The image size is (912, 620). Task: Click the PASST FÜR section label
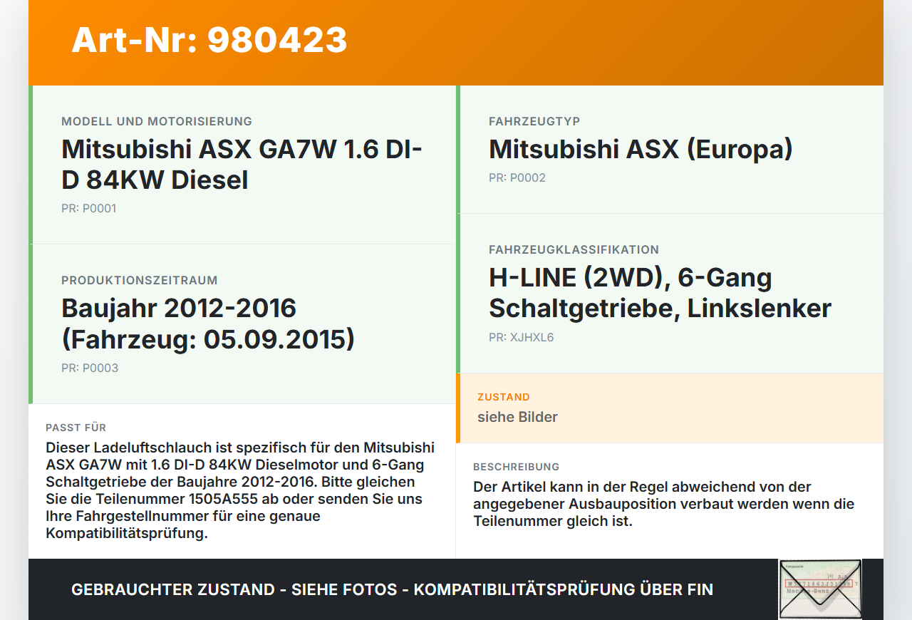point(76,428)
